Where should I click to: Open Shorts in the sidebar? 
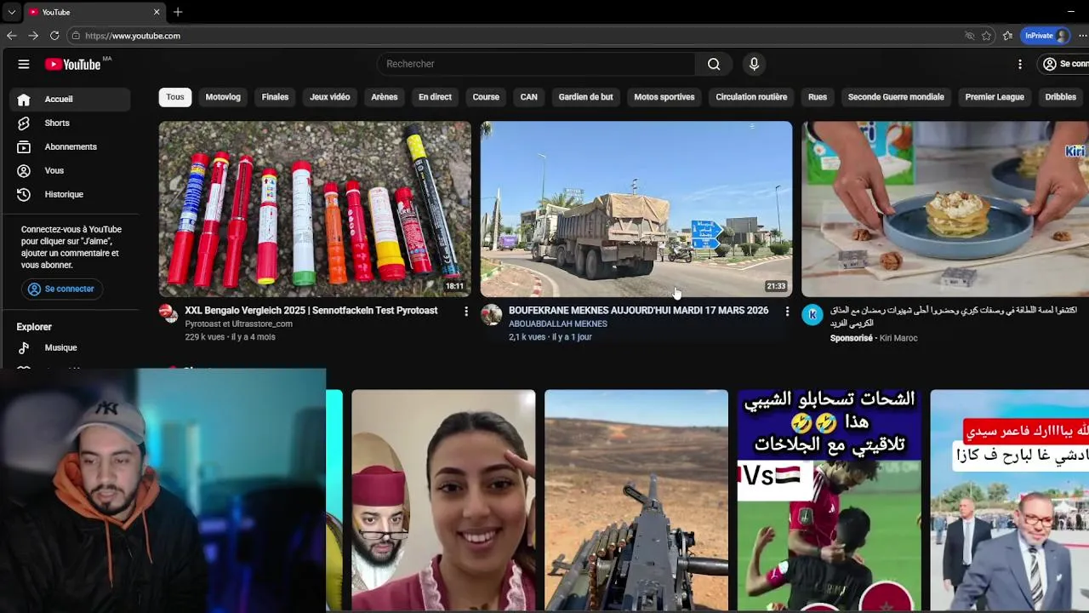(x=71, y=123)
